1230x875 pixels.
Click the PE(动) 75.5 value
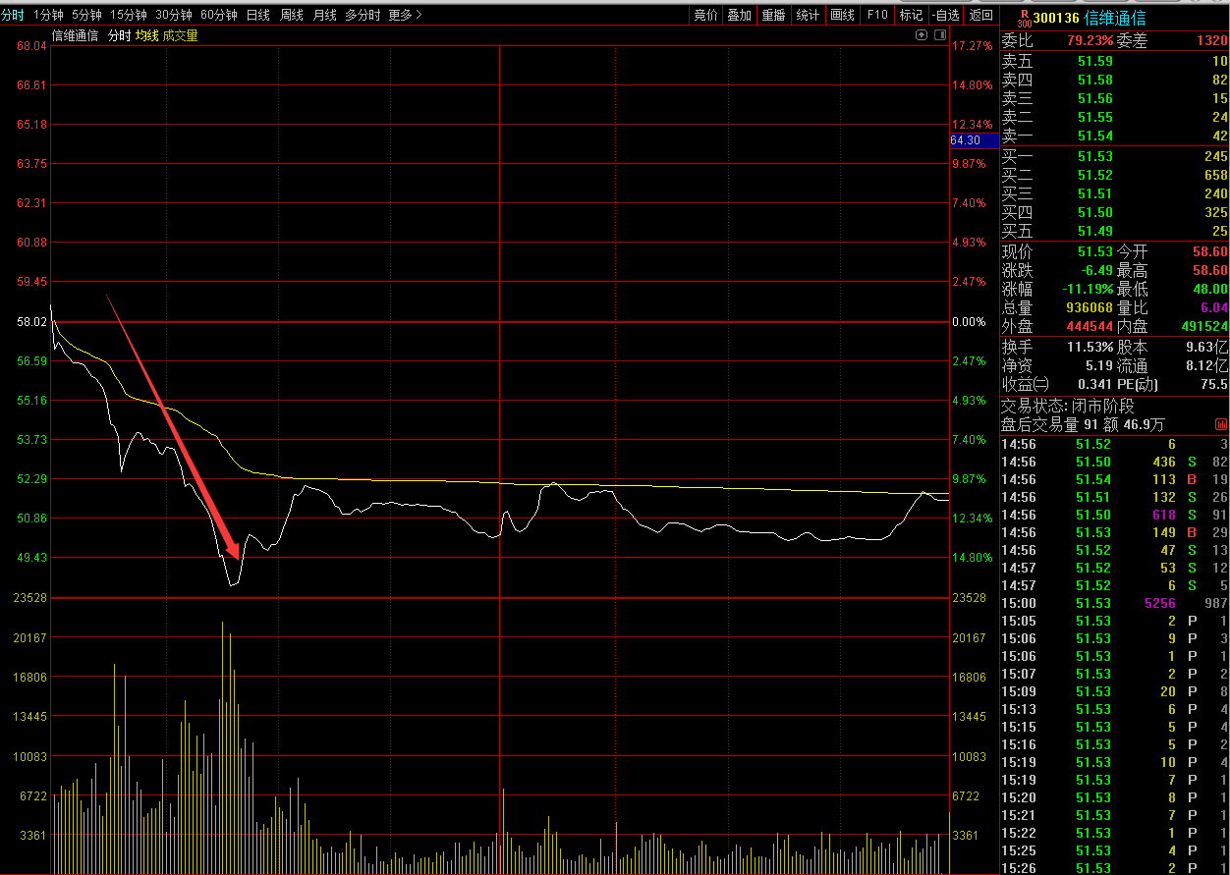point(1213,384)
